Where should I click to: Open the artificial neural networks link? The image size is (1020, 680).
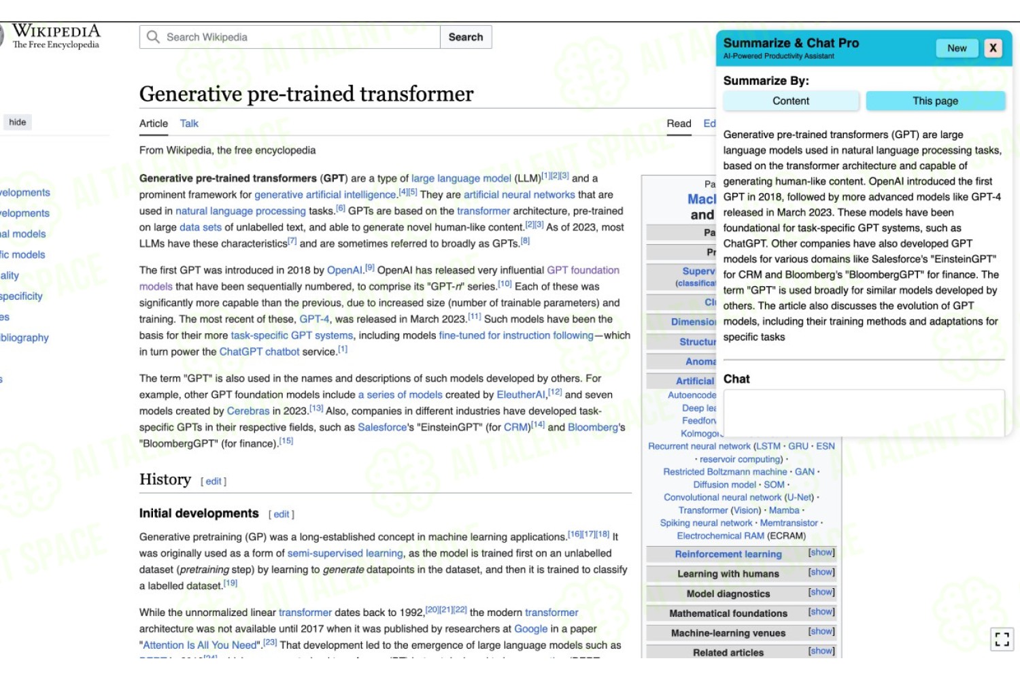click(520, 194)
